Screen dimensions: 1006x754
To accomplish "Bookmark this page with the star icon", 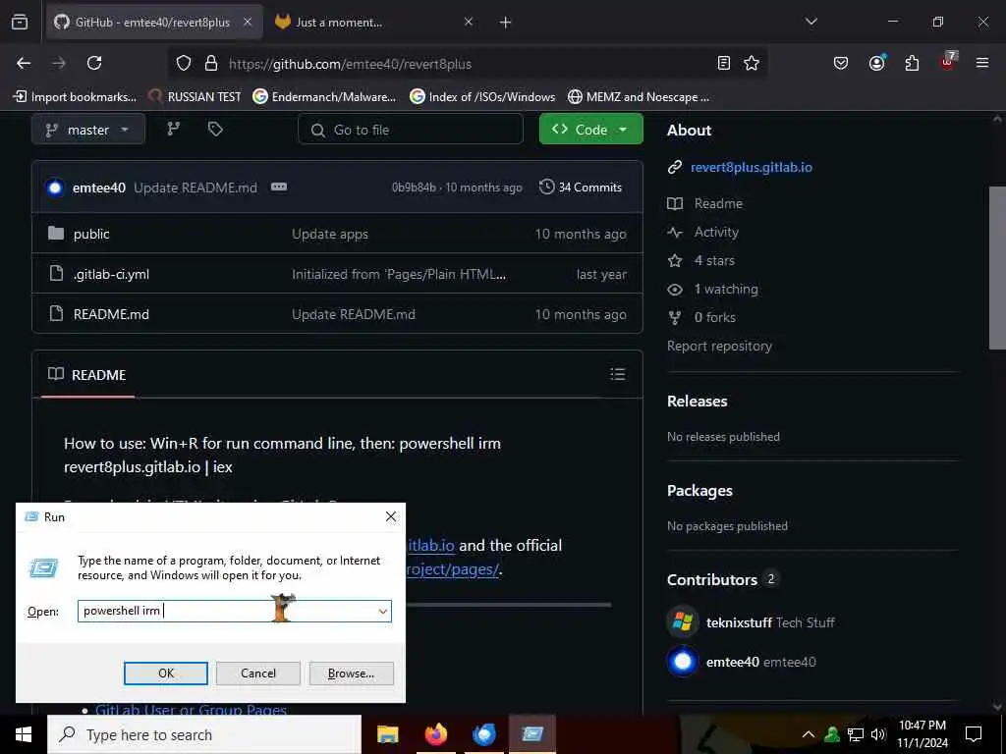I will click(x=752, y=63).
